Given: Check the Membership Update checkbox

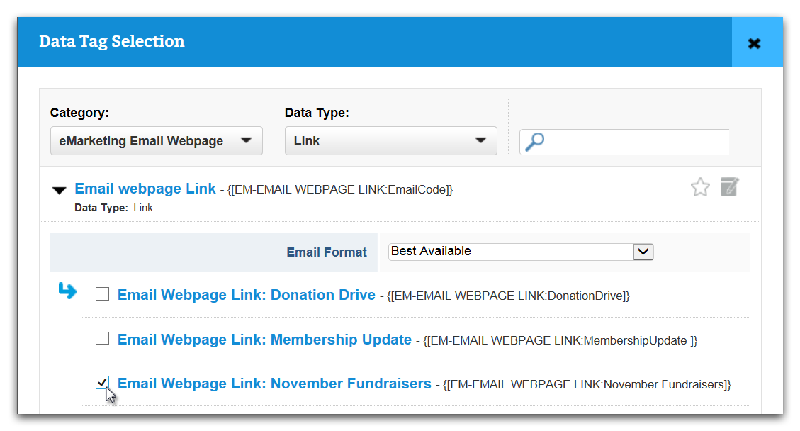Looking at the screenshot, I should [103, 339].
